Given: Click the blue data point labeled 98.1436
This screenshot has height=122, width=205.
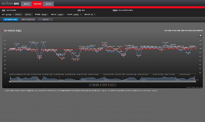Looking at the screenshot, I should coord(139,57).
